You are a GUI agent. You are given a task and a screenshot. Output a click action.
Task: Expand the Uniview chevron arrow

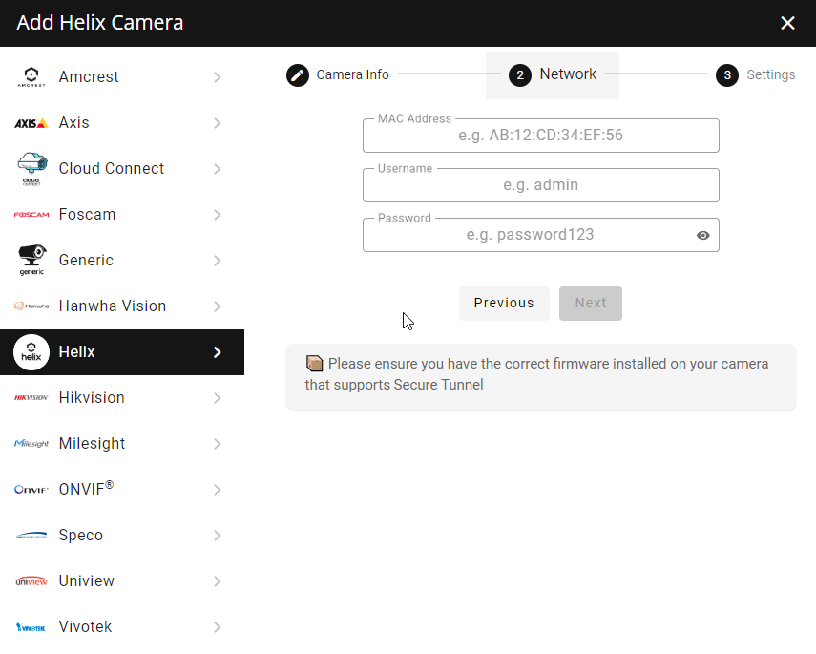217,581
